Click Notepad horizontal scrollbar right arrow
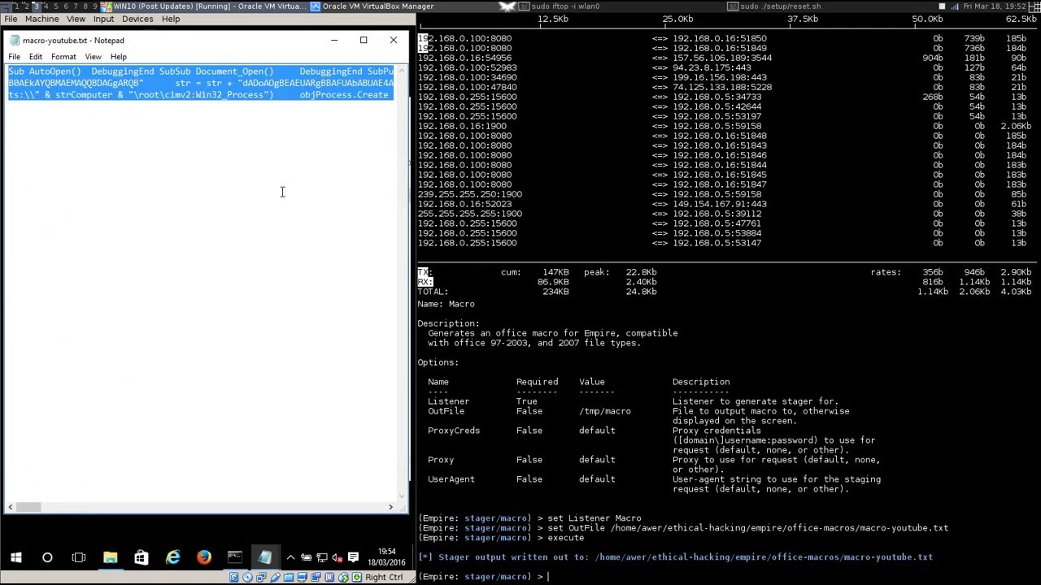The image size is (1041, 585). (390, 507)
